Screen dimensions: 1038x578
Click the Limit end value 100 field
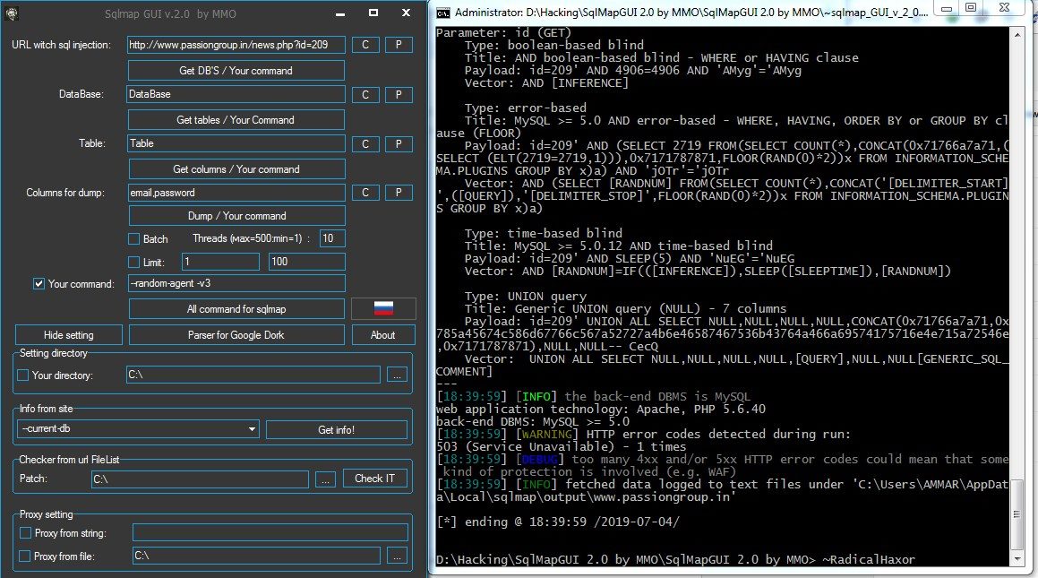(306, 262)
